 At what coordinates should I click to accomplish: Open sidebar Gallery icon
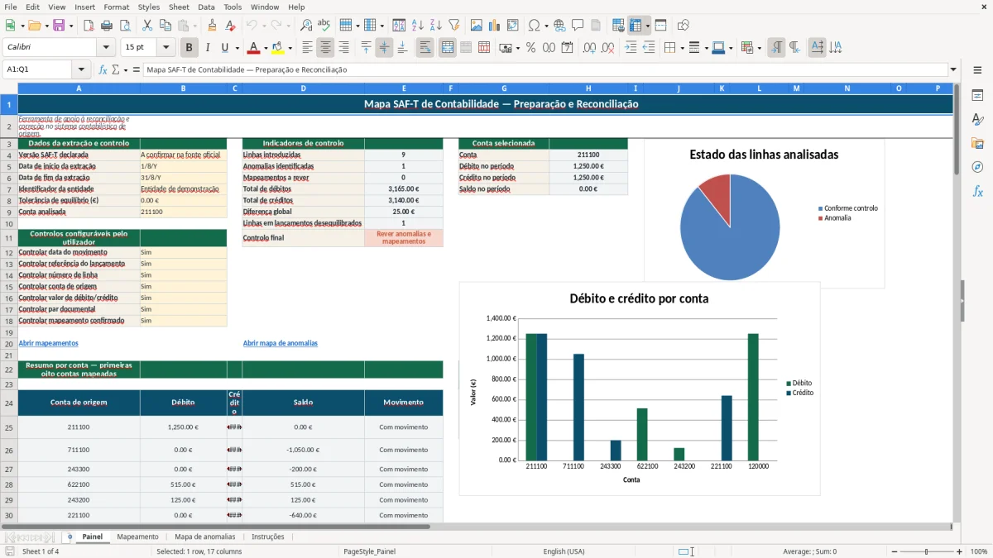point(977,143)
